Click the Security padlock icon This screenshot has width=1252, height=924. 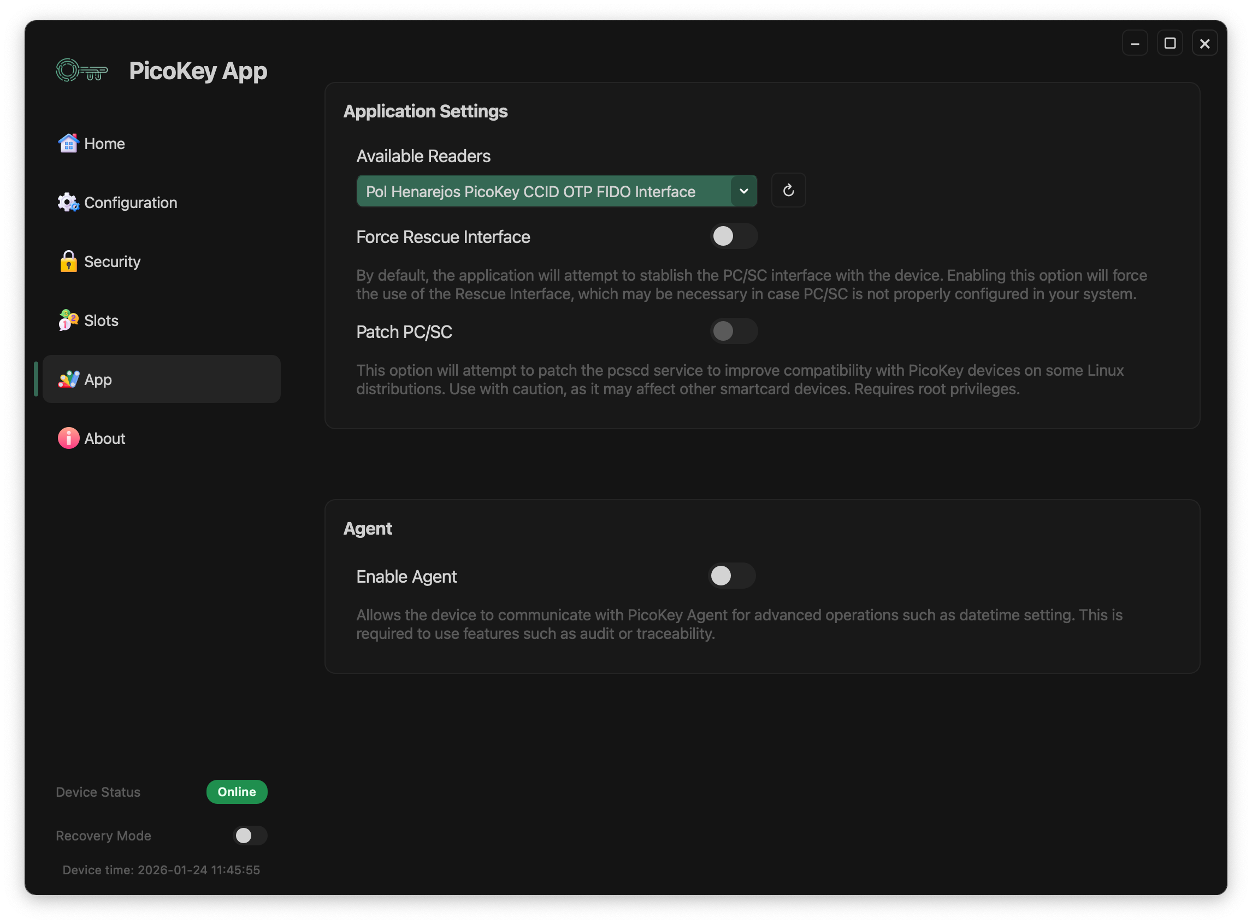pos(68,261)
